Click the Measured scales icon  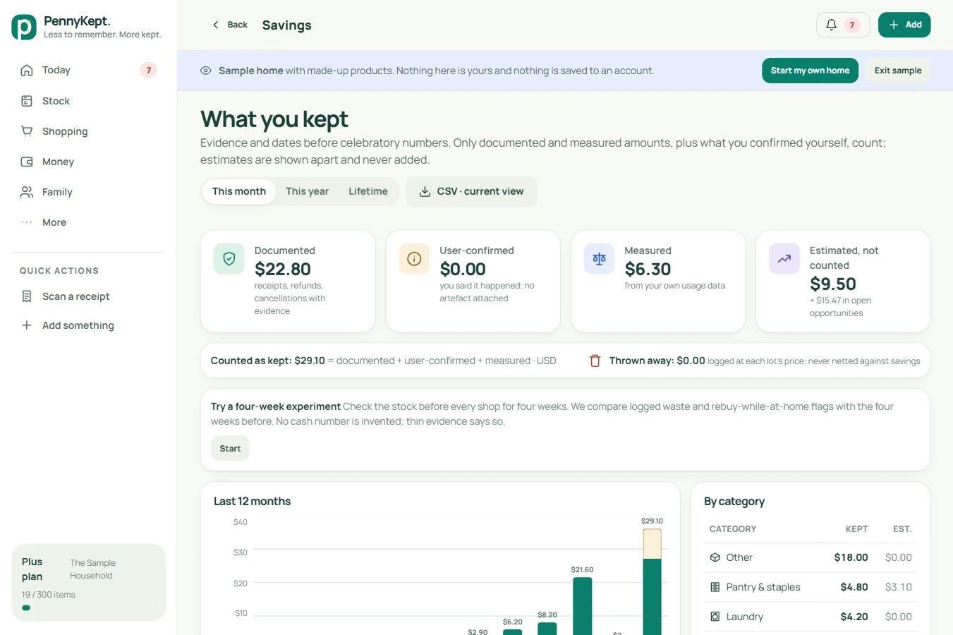(x=599, y=259)
